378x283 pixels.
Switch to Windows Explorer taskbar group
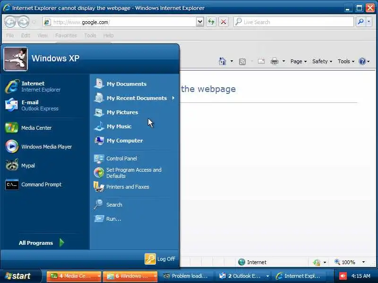[x=130, y=276]
